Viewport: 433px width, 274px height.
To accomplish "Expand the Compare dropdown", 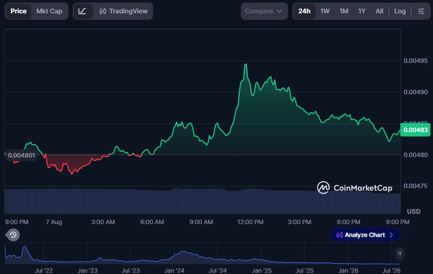I will (264, 11).
